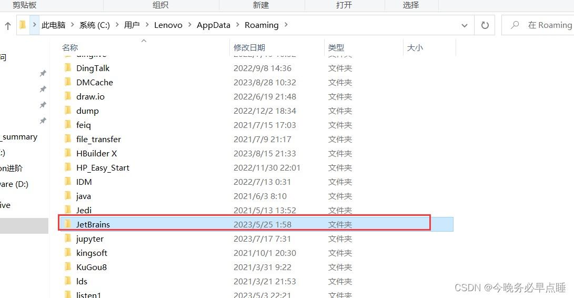This screenshot has width=574, height=298.
Task: Refresh the current Roaming folder view
Action: coord(485,25)
